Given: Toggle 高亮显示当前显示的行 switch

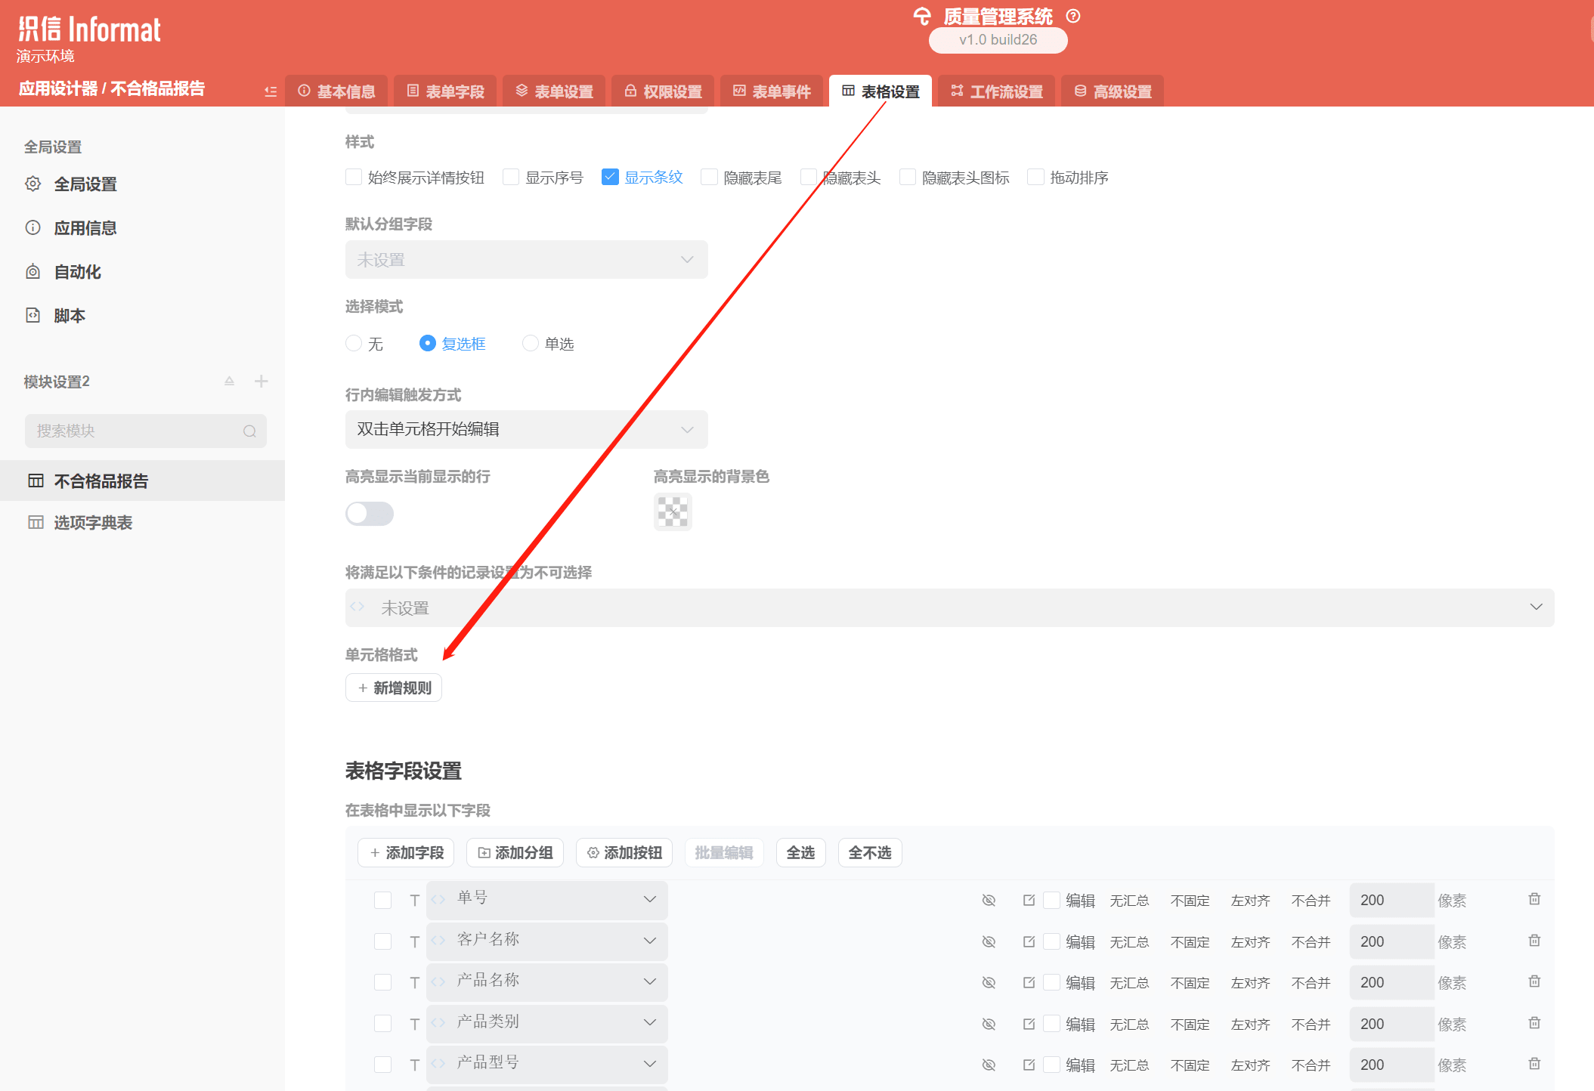Looking at the screenshot, I should tap(370, 514).
